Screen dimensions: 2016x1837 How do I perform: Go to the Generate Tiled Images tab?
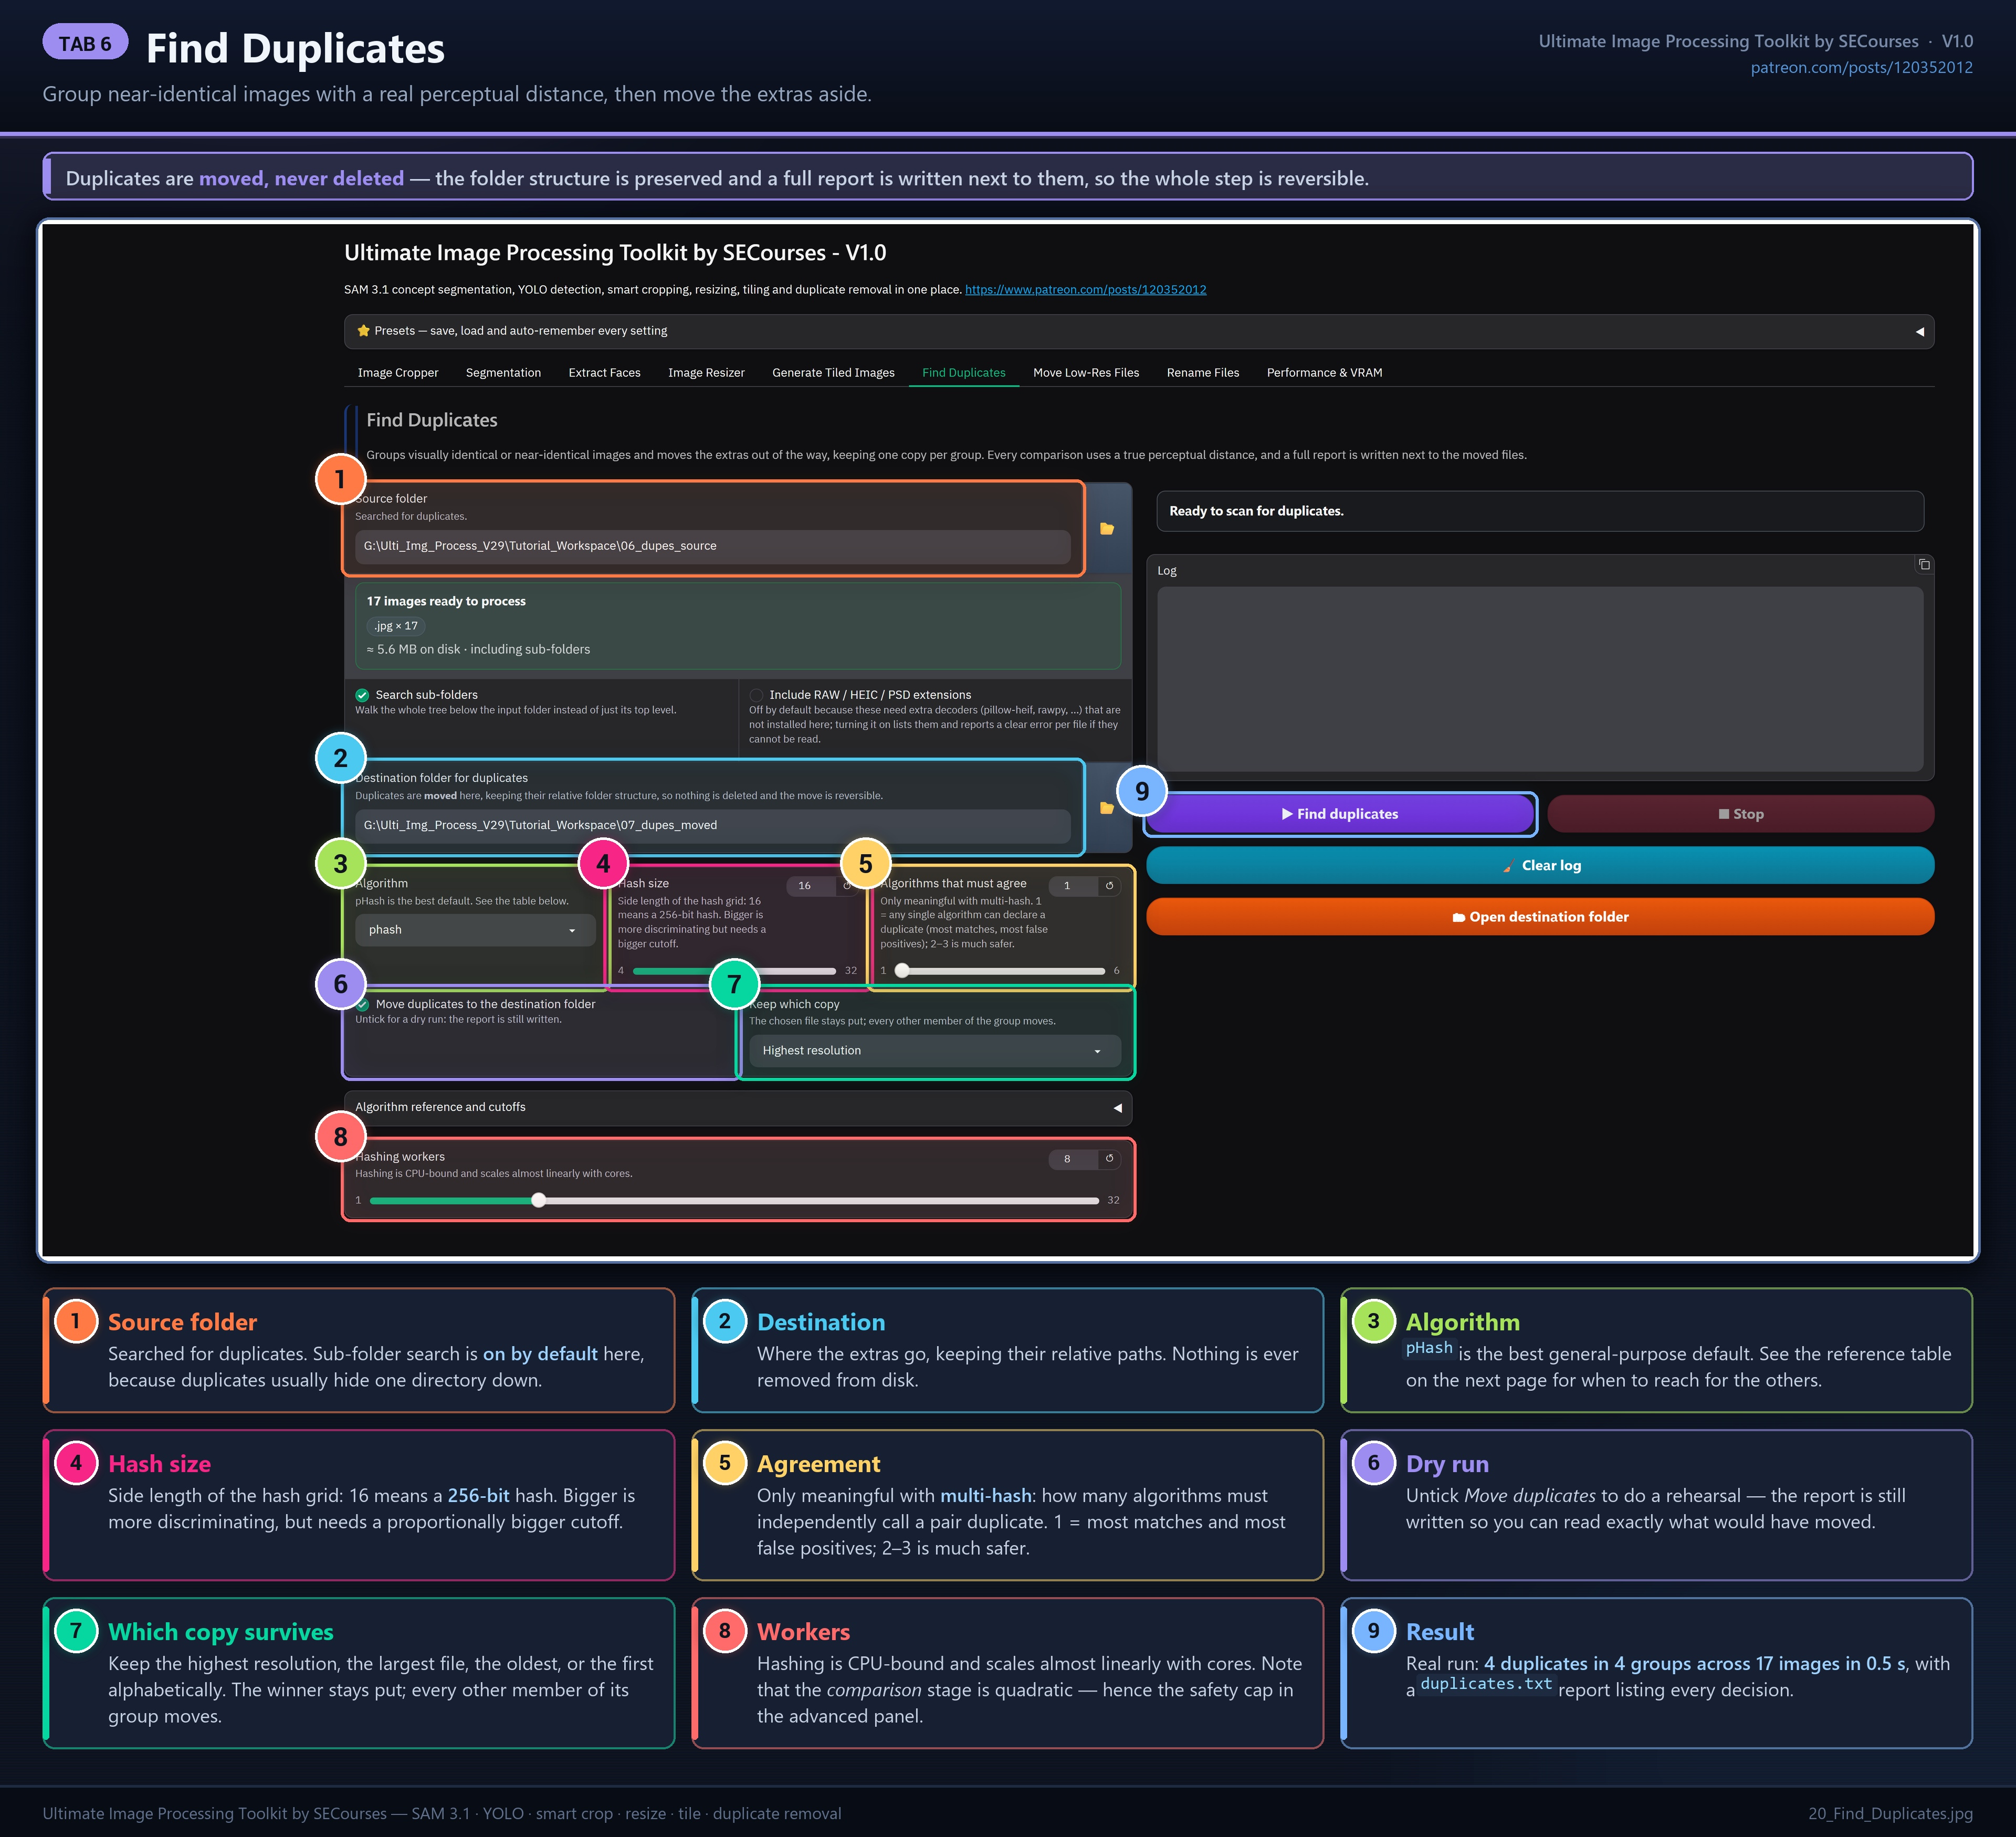[833, 373]
